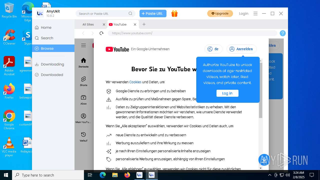Click the Paste URL button

coord(153,13)
